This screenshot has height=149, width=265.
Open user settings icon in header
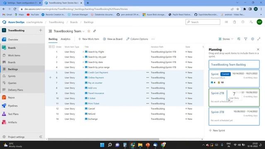251,22
